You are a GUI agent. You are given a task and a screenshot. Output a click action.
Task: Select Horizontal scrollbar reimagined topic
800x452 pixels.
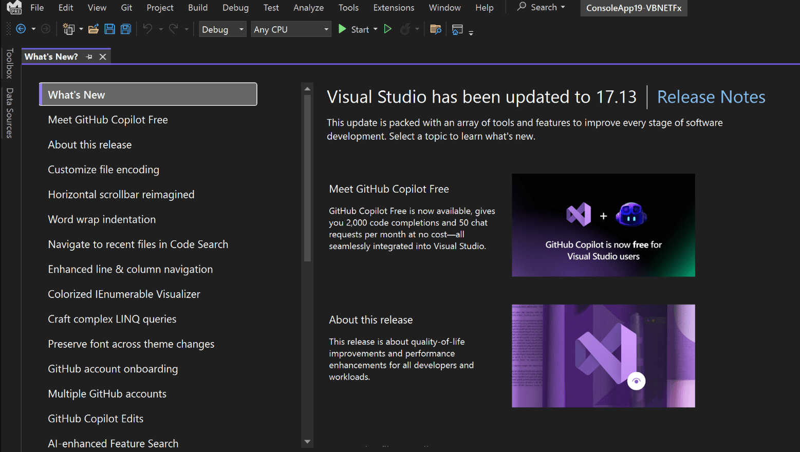point(121,195)
